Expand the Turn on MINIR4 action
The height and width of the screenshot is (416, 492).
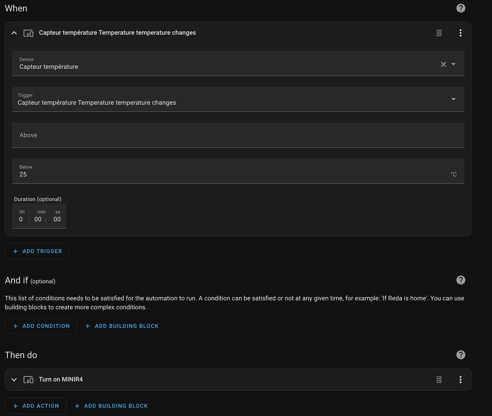14,379
